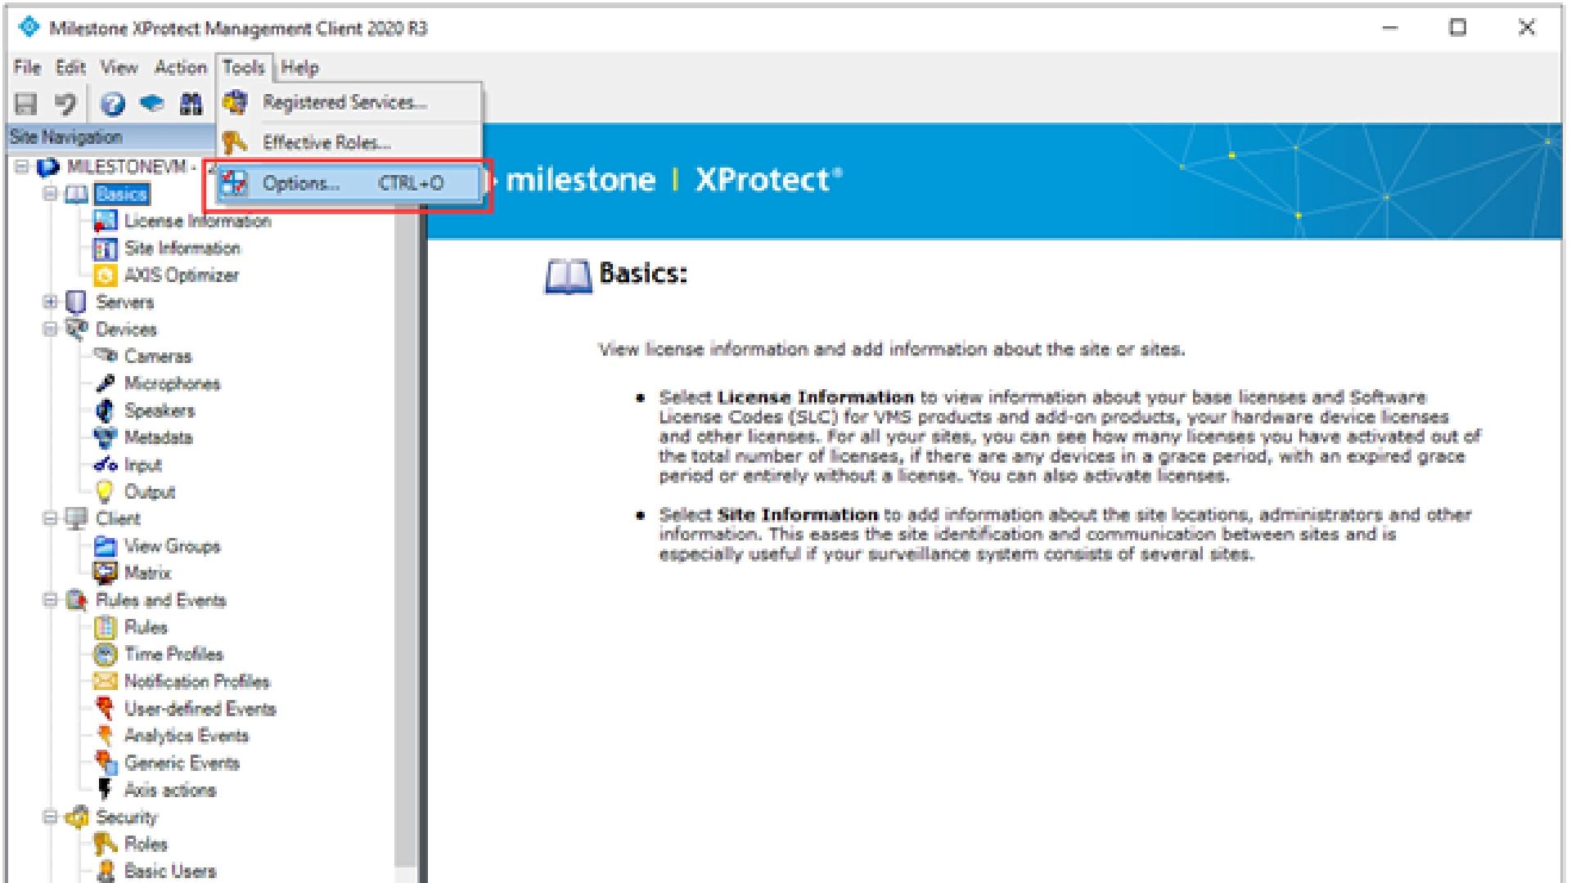
Task: Click the Matrix icon in tree
Action: pyautogui.click(x=105, y=573)
